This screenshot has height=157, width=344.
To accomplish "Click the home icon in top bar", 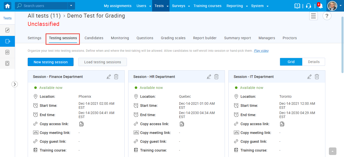I will [x=8, y=6].
